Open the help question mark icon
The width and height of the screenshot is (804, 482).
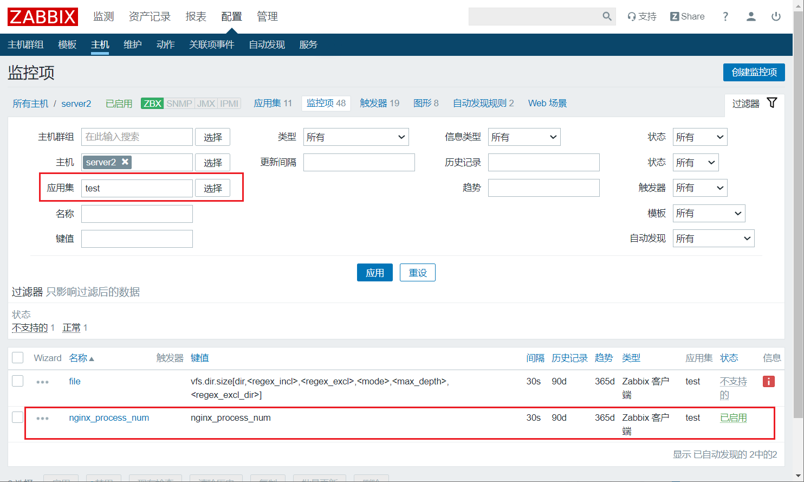click(x=725, y=17)
